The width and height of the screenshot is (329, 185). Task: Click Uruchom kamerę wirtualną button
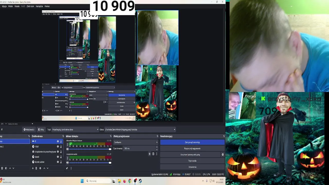point(190,155)
